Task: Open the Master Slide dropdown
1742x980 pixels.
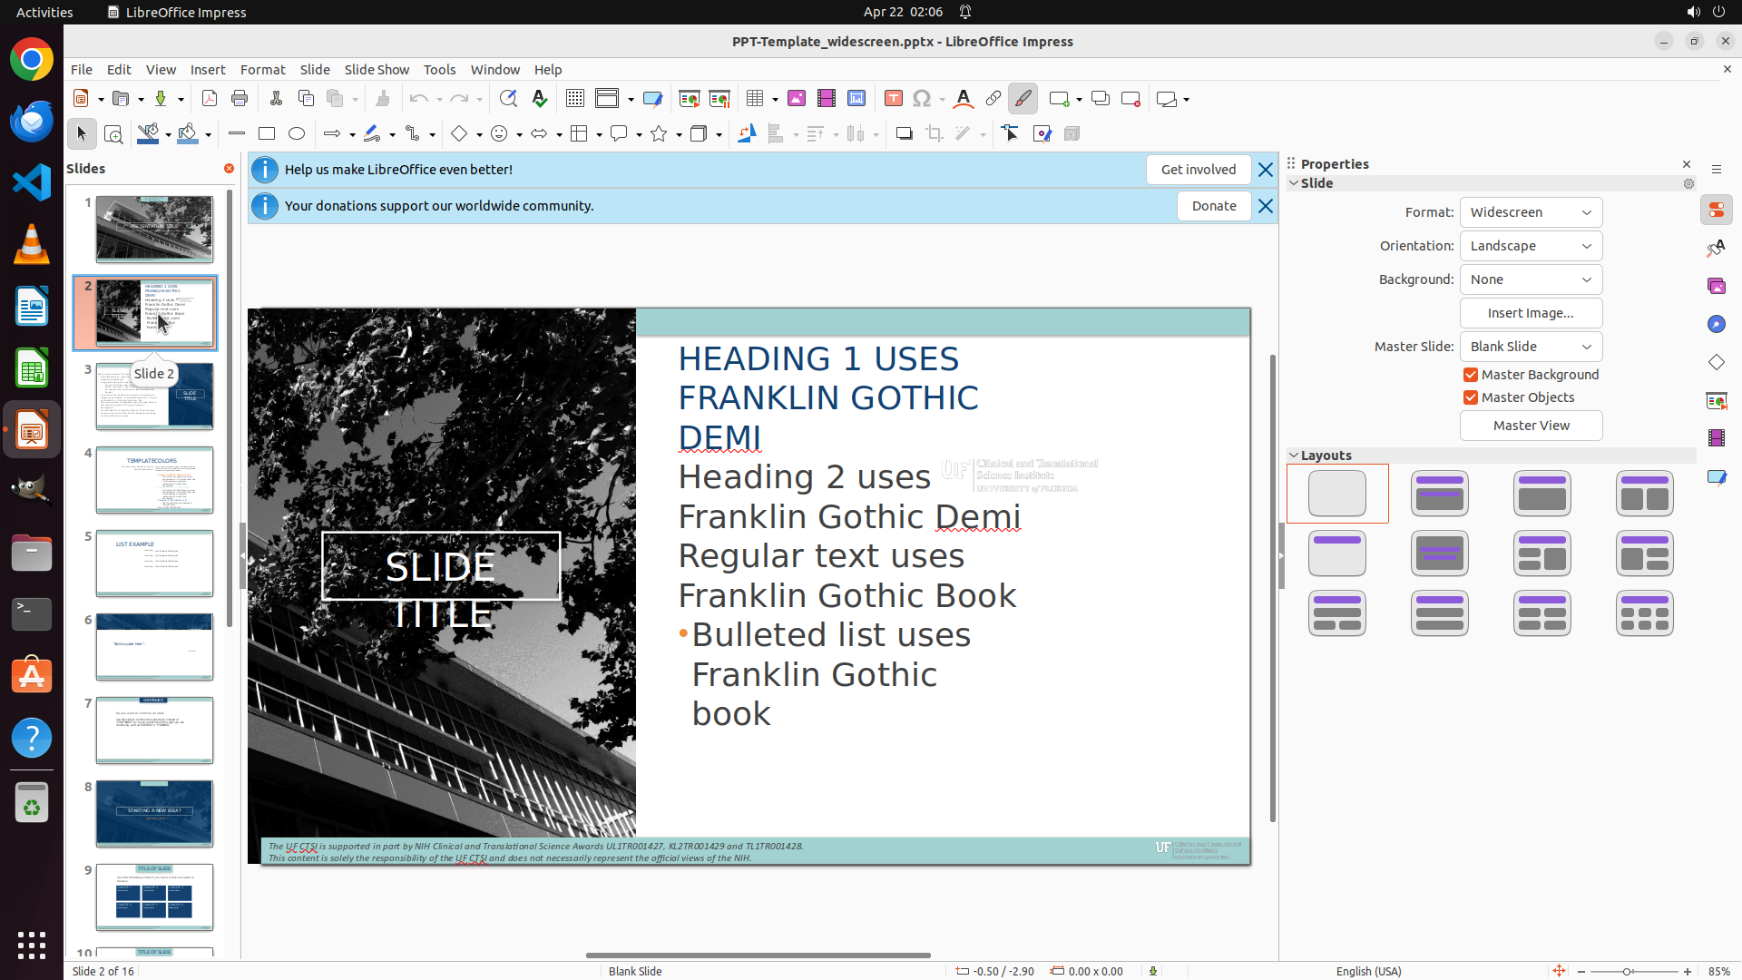Action: [1531, 347]
